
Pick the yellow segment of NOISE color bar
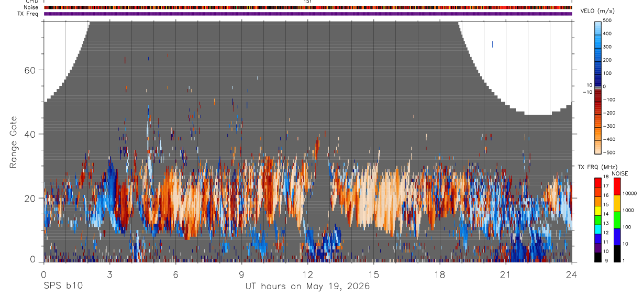617,203
